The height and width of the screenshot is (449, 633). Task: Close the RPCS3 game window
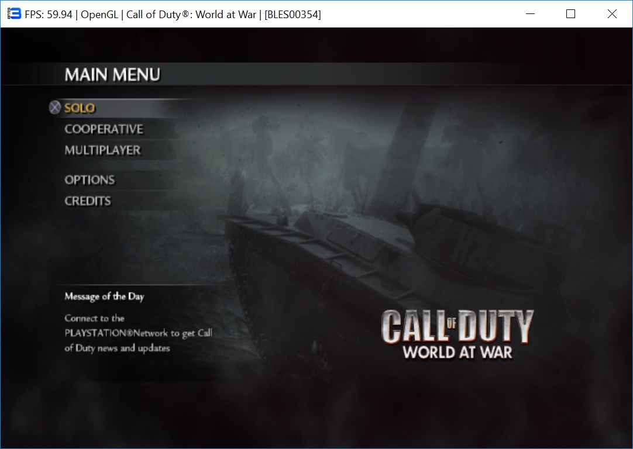click(612, 13)
